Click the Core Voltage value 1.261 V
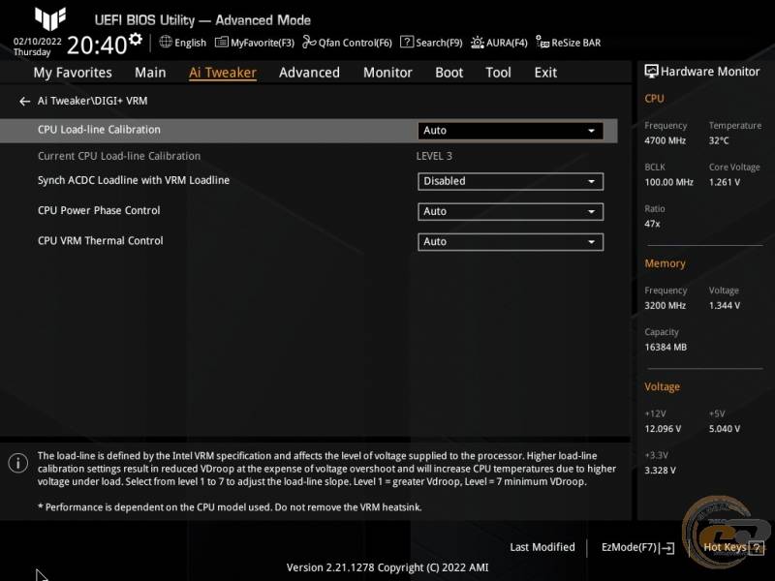The image size is (775, 581). pyautogui.click(x=725, y=182)
